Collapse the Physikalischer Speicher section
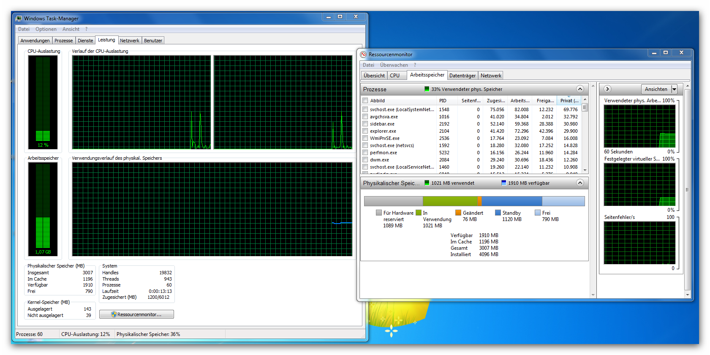 [x=580, y=183]
